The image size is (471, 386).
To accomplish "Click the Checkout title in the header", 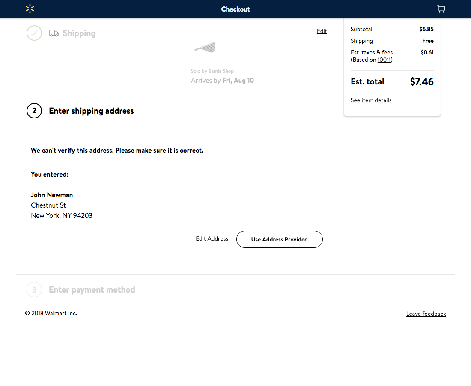I will (235, 9).
